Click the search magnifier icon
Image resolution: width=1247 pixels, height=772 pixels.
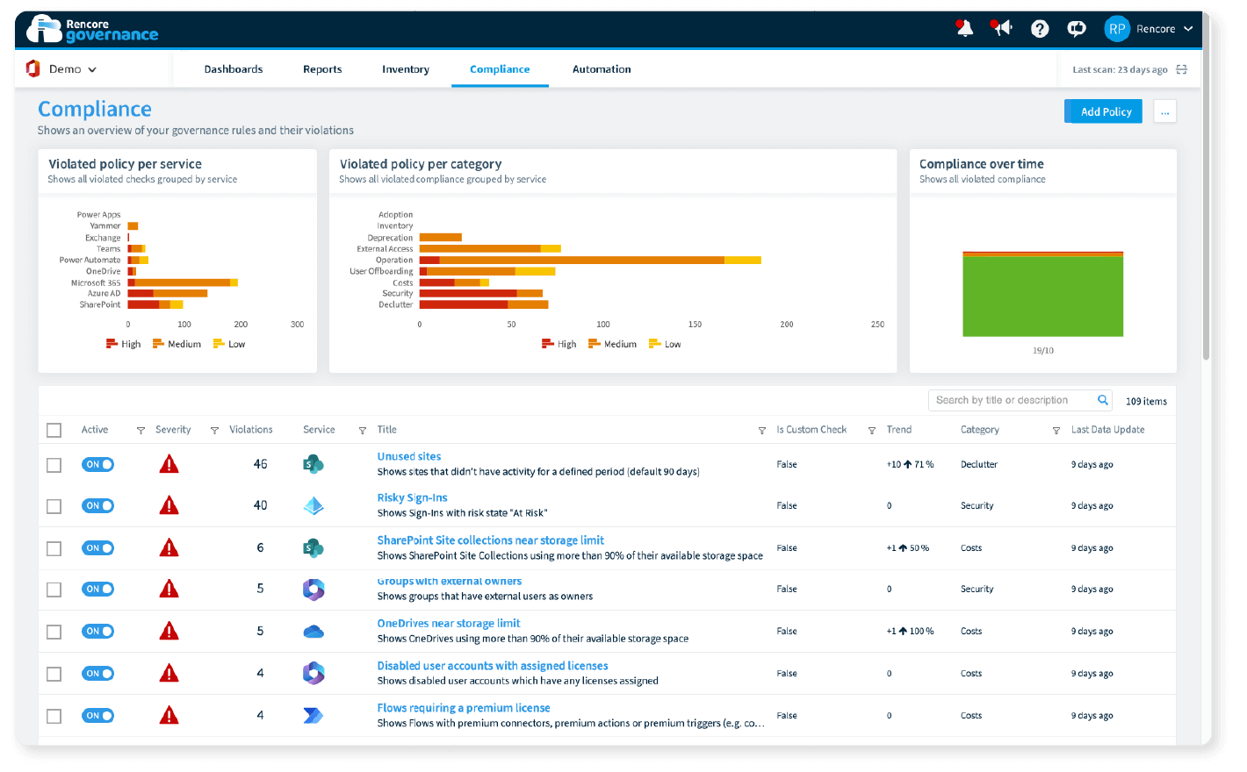pyautogui.click(x=1103, y=400)
